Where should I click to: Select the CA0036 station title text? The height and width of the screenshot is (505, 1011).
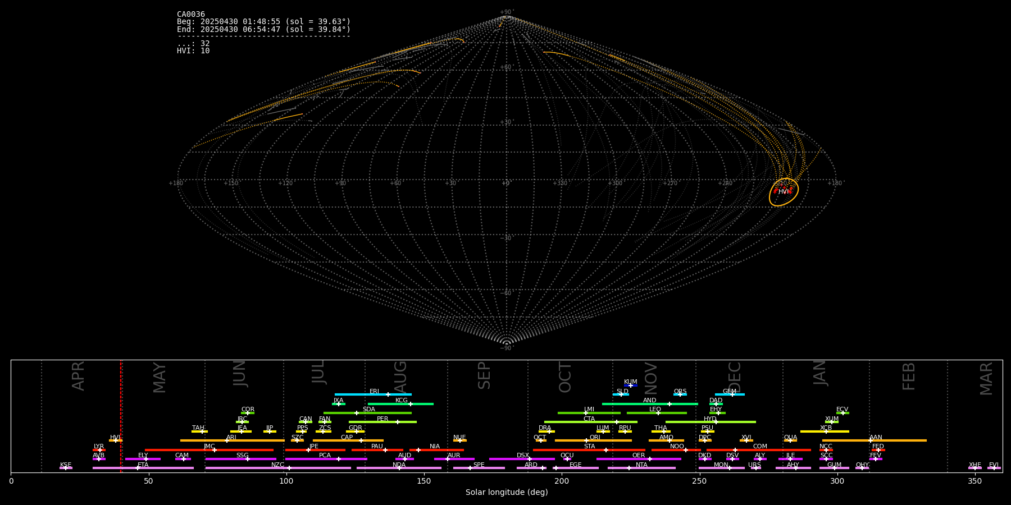coord(191,15)
